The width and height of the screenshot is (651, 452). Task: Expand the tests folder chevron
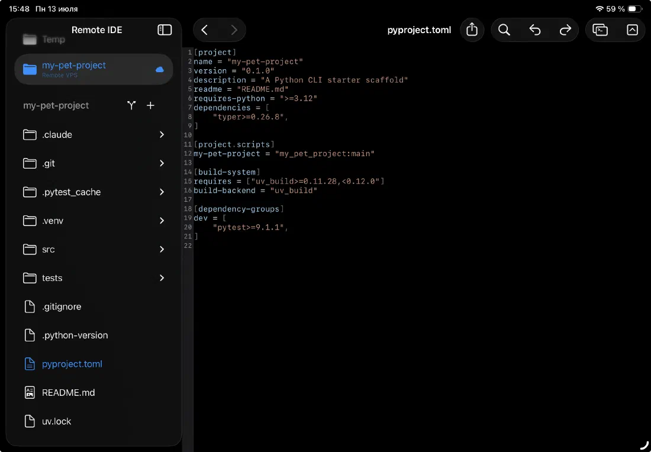(162, 278)
